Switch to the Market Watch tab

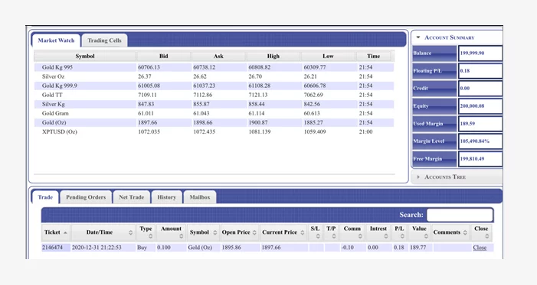click(56, 40)
